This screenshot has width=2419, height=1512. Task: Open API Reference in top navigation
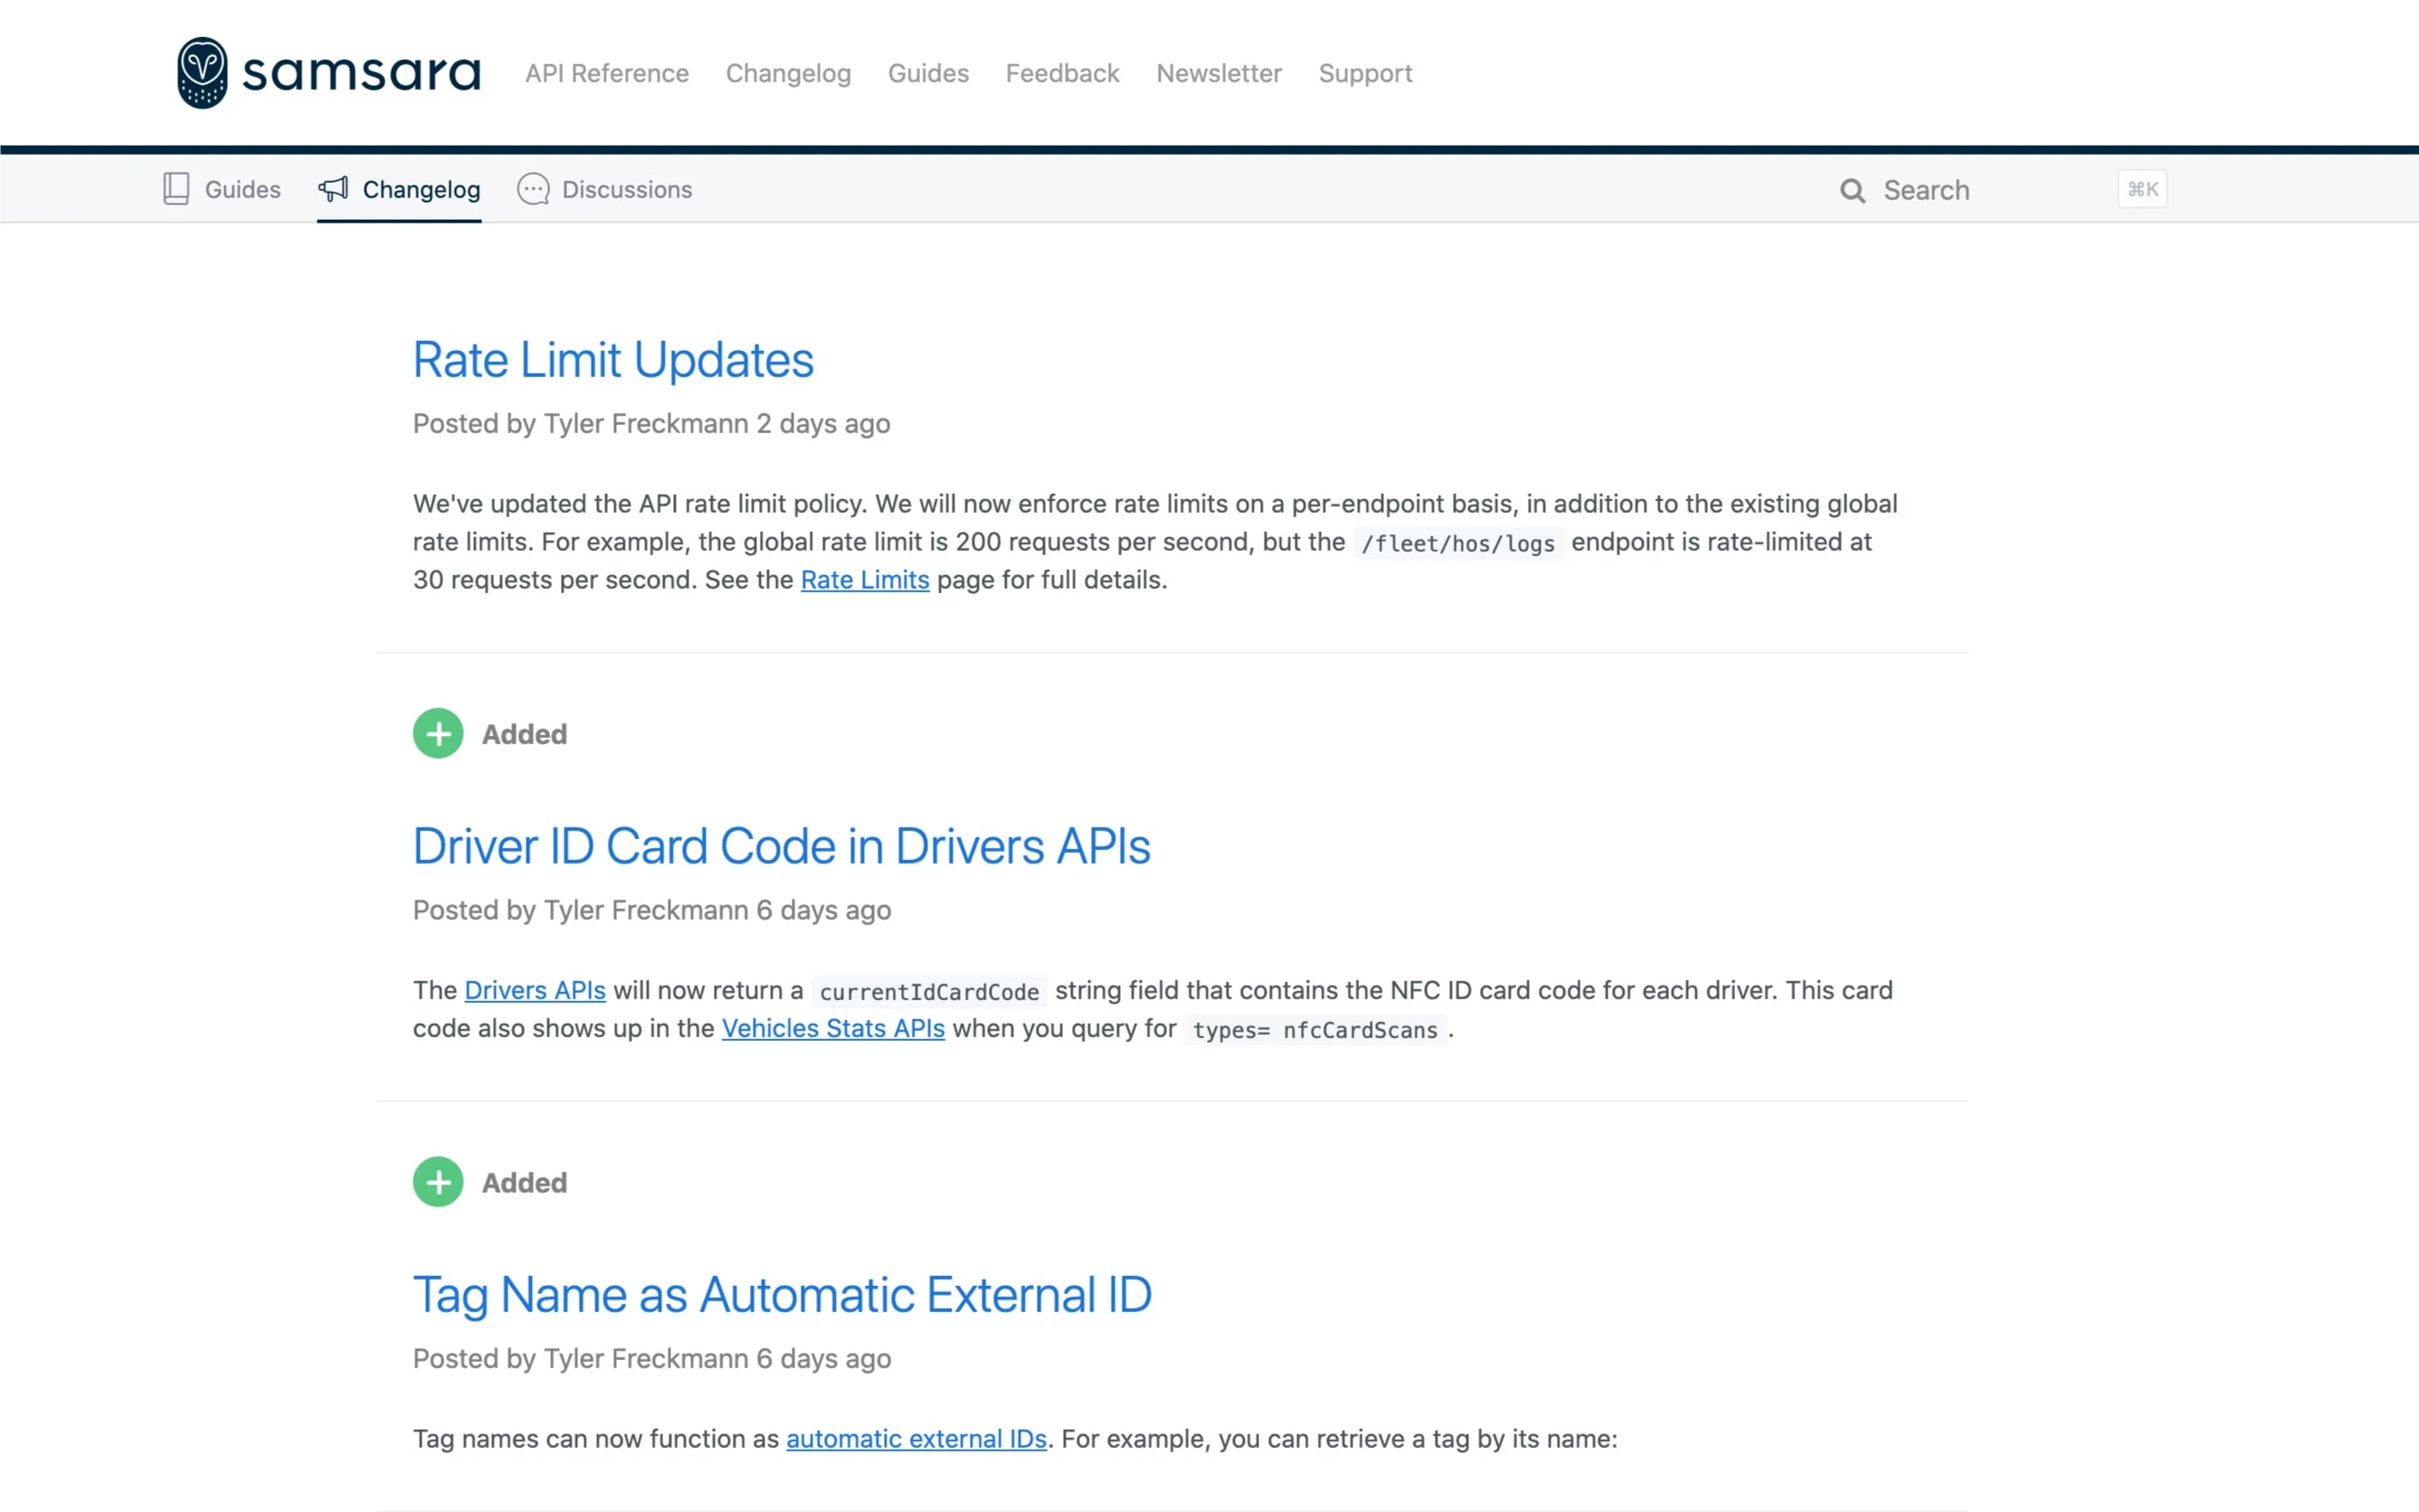[x=606, y=73]
